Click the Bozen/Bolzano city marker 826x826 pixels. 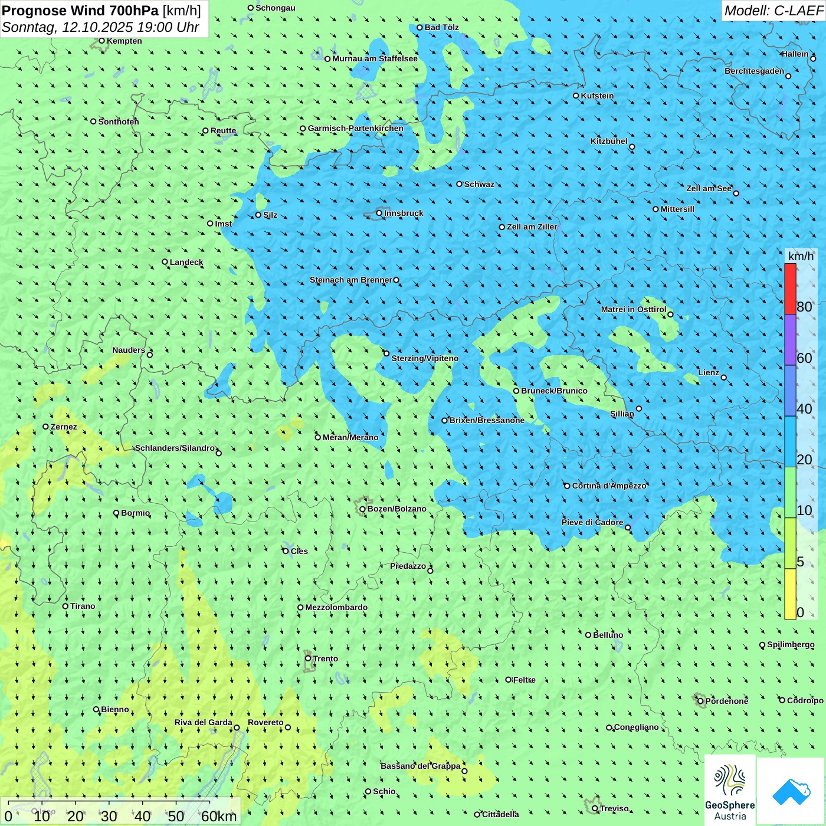[362, 509]
